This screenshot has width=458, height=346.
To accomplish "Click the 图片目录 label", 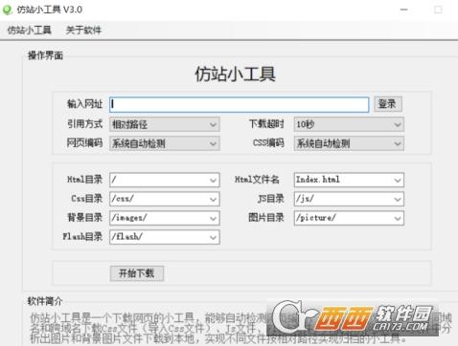I will pos(266,218).
